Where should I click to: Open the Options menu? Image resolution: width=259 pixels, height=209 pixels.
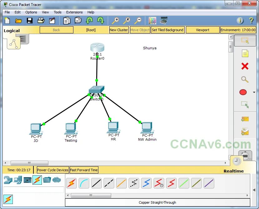(31, 12)
